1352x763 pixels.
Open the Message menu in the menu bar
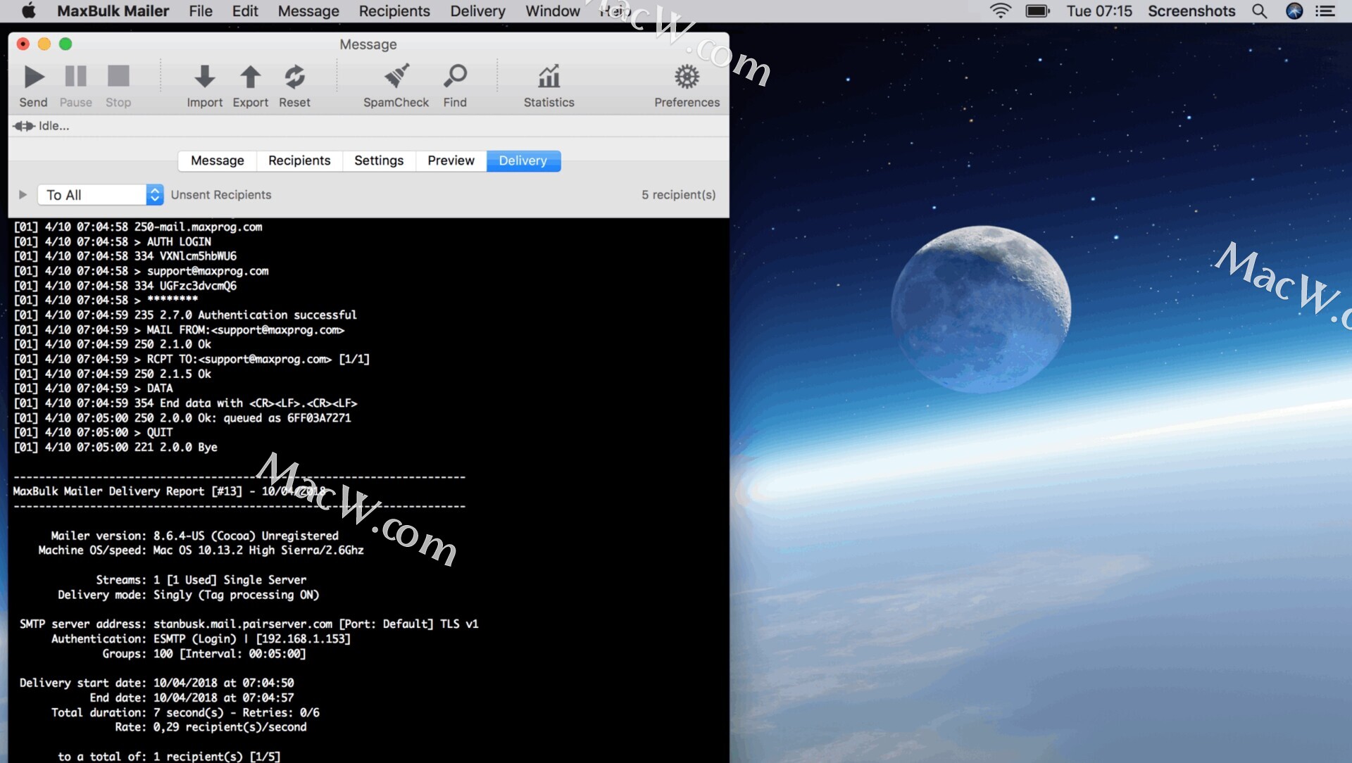pos(308,11)
